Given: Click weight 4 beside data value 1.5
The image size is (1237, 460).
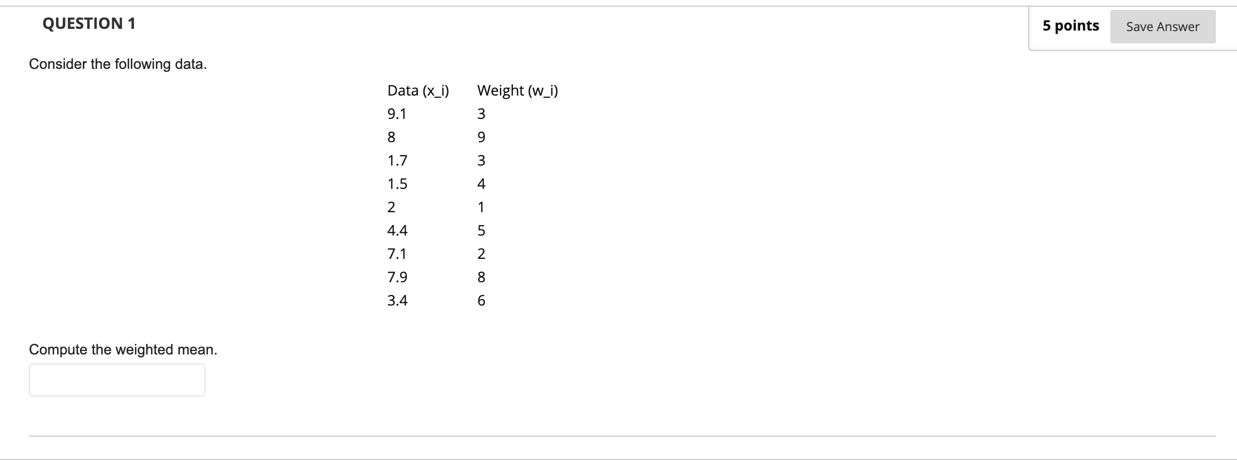Looking at the screenshot, I should tap(481, 184).
